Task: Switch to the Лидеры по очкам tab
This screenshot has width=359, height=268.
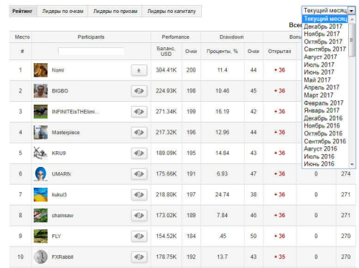Action: coord(62,11)
